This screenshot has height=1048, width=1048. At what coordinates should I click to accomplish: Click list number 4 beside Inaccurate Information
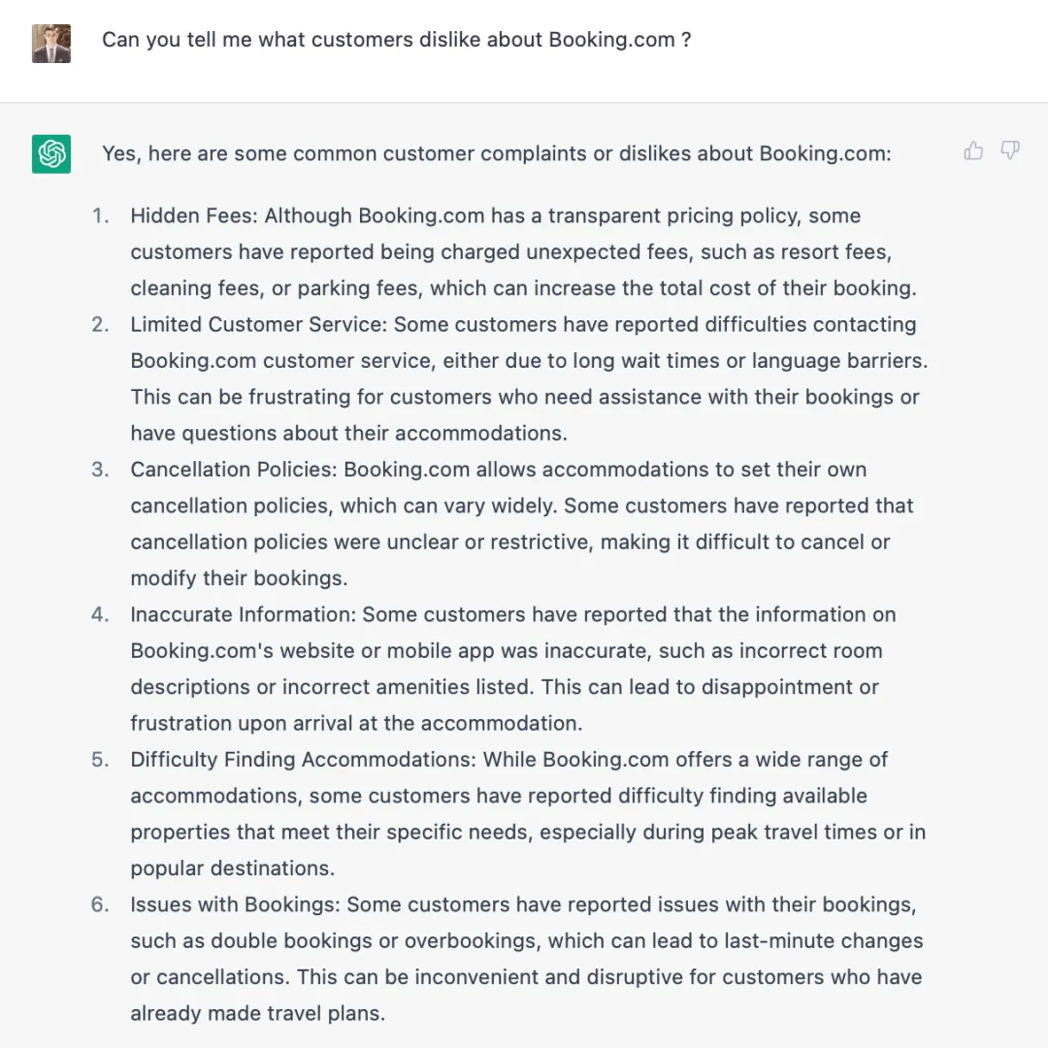pos(101,614)
